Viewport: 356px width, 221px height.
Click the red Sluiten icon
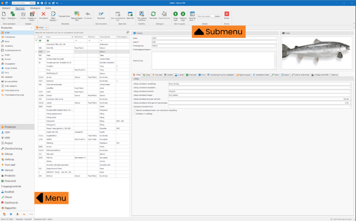[x=227, y=15]
